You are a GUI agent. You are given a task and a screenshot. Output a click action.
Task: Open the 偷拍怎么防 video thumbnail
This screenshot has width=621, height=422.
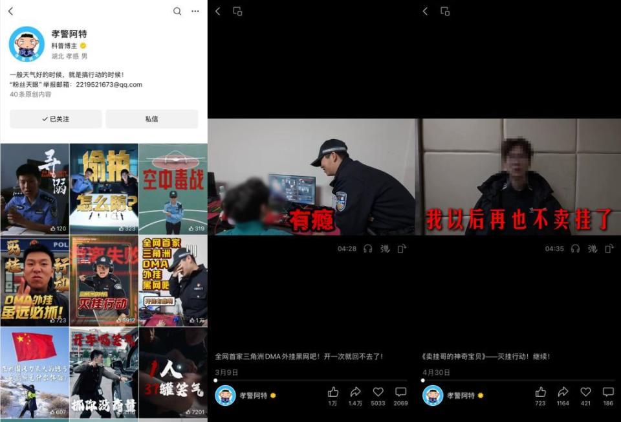(x=103, y=188)
